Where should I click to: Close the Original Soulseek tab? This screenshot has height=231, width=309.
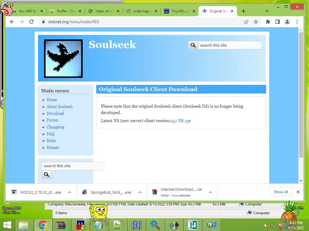232,11
